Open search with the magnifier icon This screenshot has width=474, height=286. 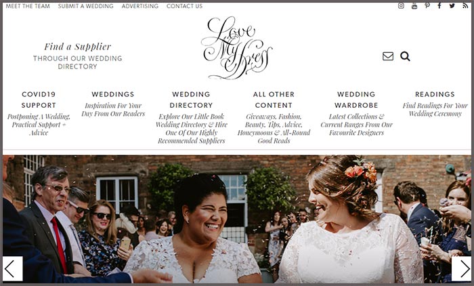click(x=405, y=56)
